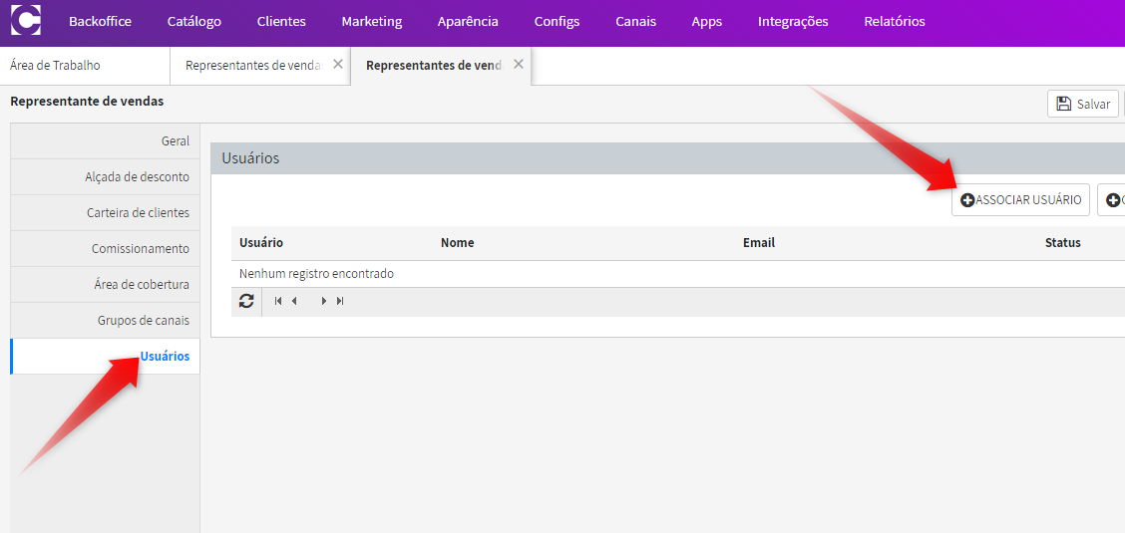This screenshot has width=1125, height=533.
Task: Open the Carteira de clientes section
Action: pos(105,213)
